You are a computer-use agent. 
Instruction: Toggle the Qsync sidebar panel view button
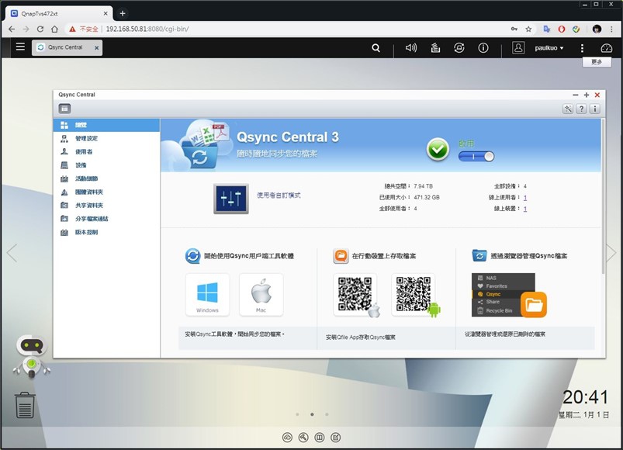pos(64,109)
